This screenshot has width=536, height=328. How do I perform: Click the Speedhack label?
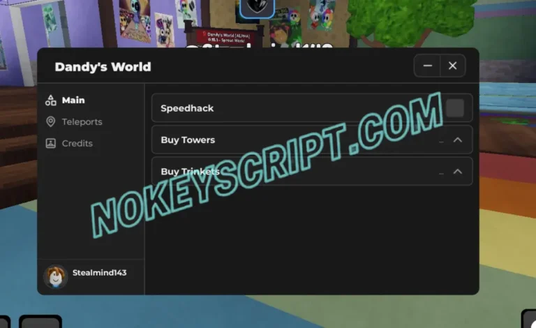(187, 108)
